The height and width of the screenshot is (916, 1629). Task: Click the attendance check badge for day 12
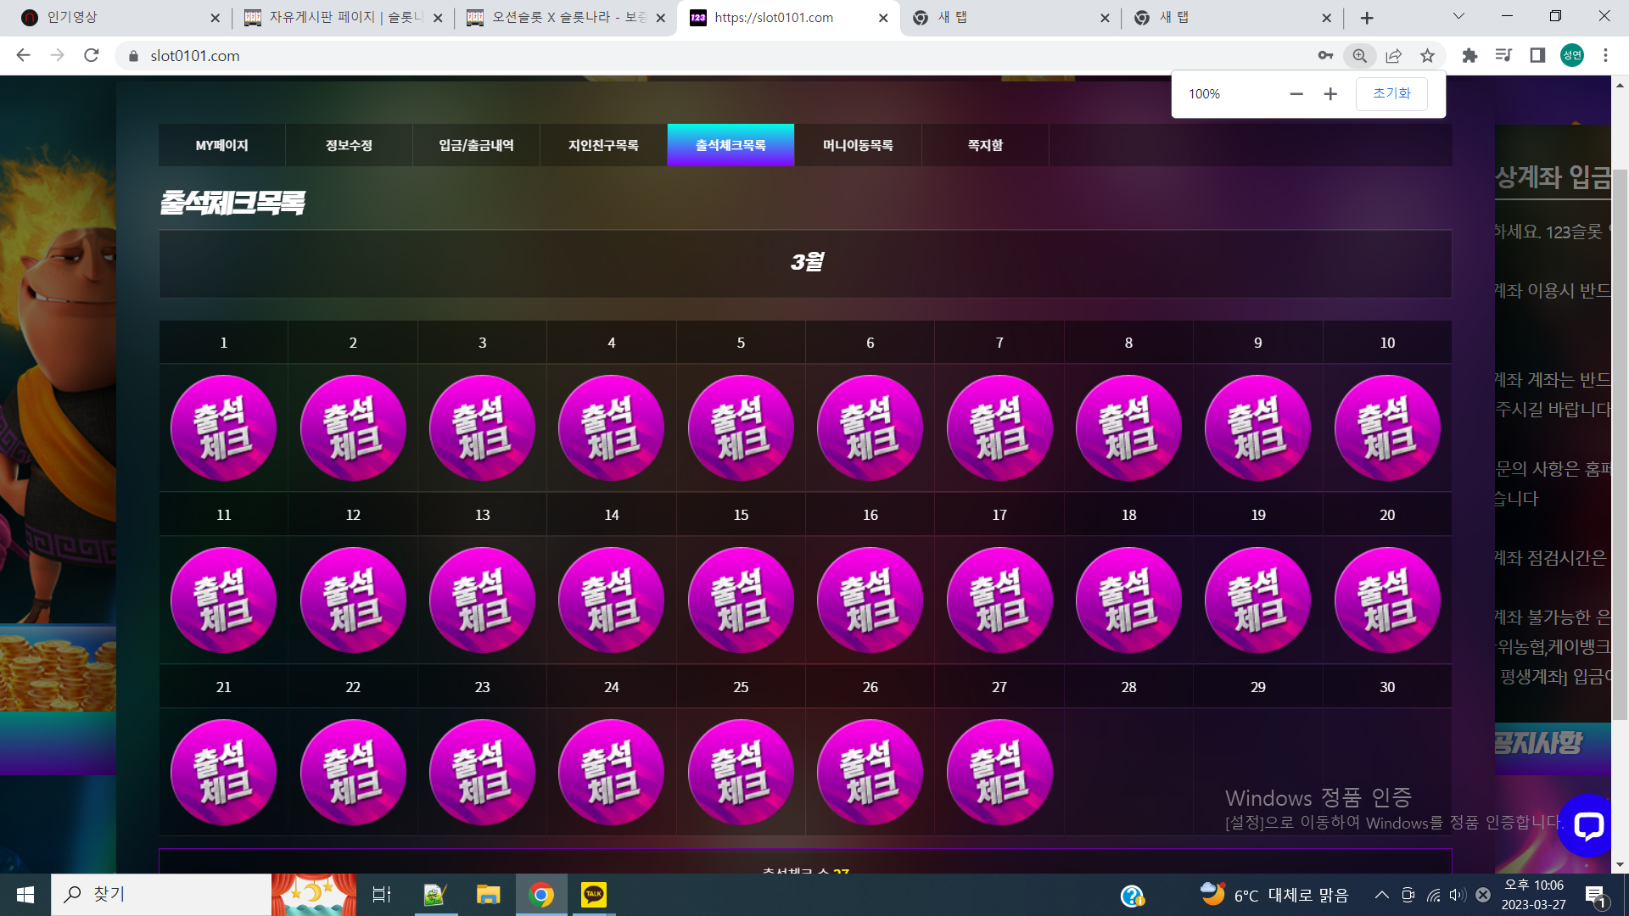click(x=353, y=600)
